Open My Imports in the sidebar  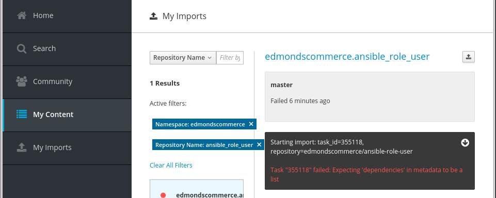[67, 148]
